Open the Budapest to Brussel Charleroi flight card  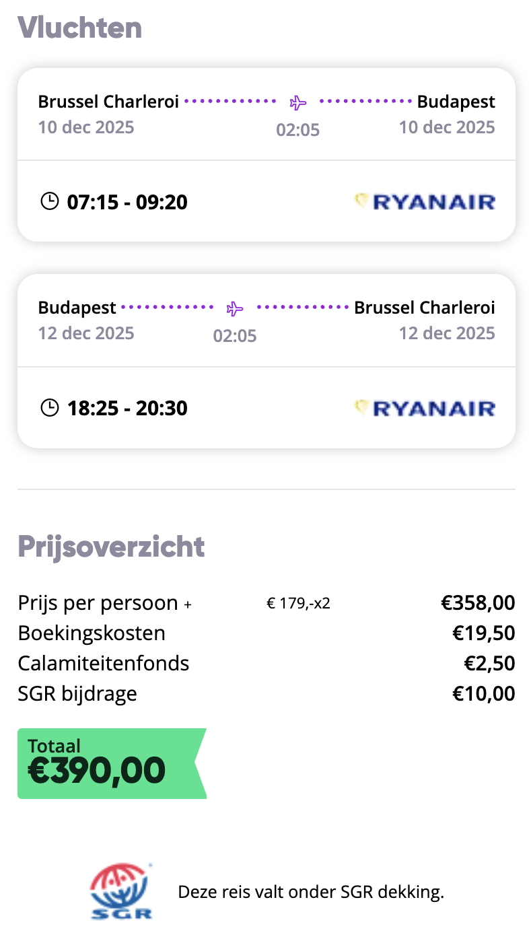tap(266, 359)
